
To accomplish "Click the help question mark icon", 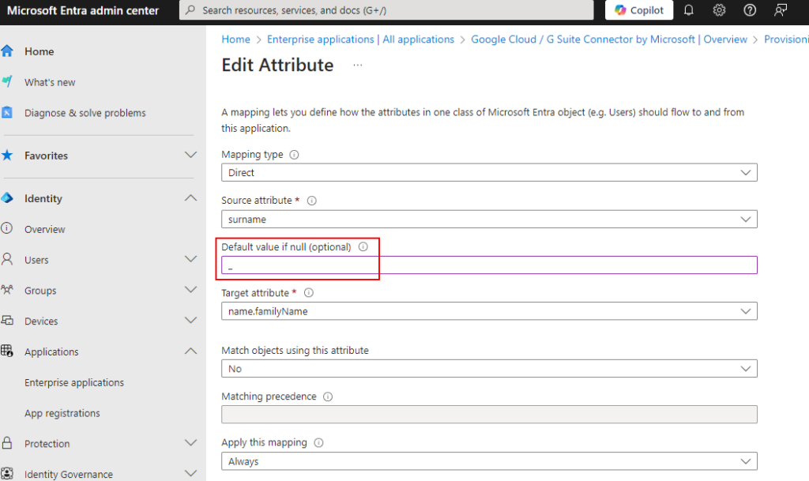I will 750,10.
